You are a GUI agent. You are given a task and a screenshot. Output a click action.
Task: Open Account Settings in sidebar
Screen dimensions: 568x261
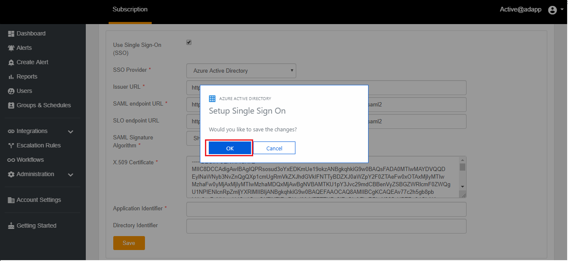coord(39,200)
